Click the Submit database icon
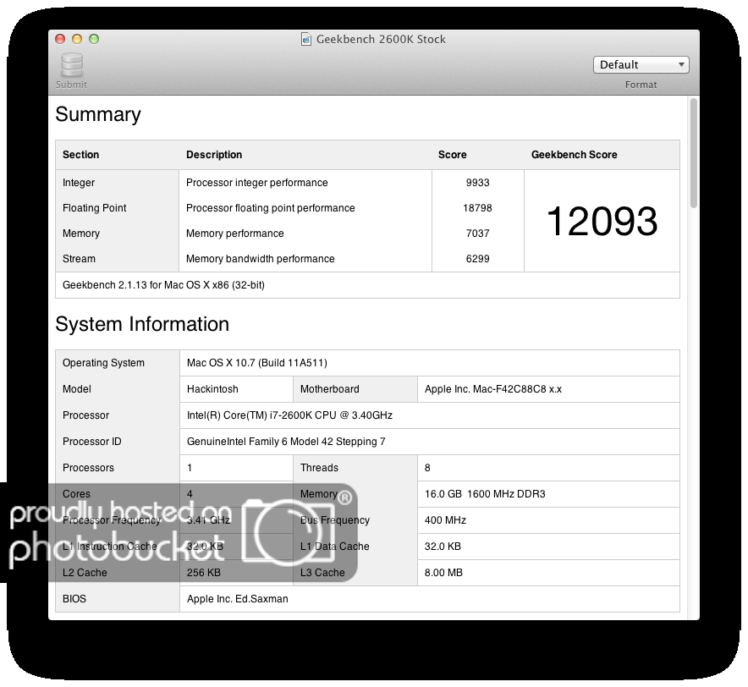This screenshot has width=748, height=687. 72,64
